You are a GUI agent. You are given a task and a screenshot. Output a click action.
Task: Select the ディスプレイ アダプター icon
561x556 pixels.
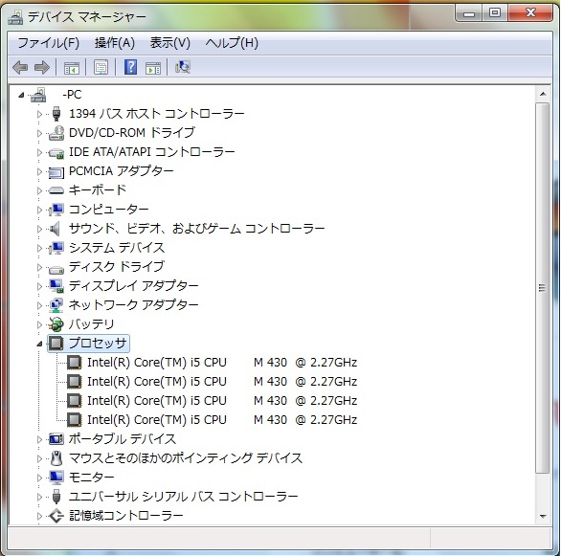point(56,286)
